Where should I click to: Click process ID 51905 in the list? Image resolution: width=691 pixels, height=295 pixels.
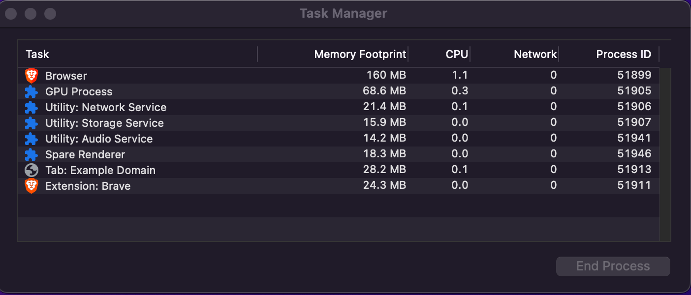634,91
